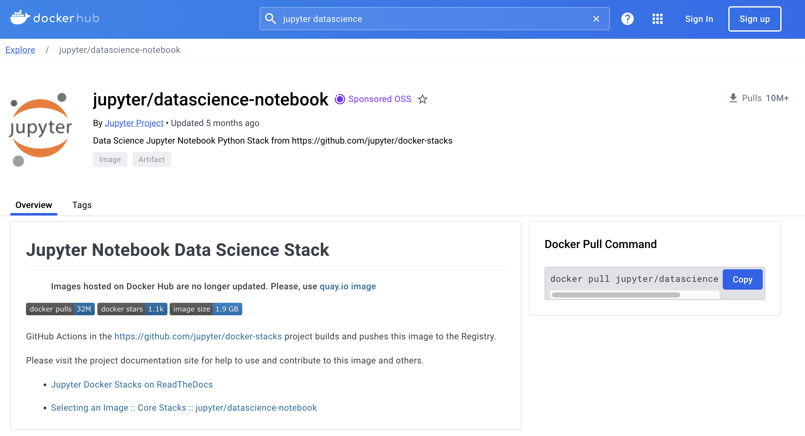This screenshot has height=436, width=805.
Task: Open the Jupyter Project profile link
Action: (134, 123)
